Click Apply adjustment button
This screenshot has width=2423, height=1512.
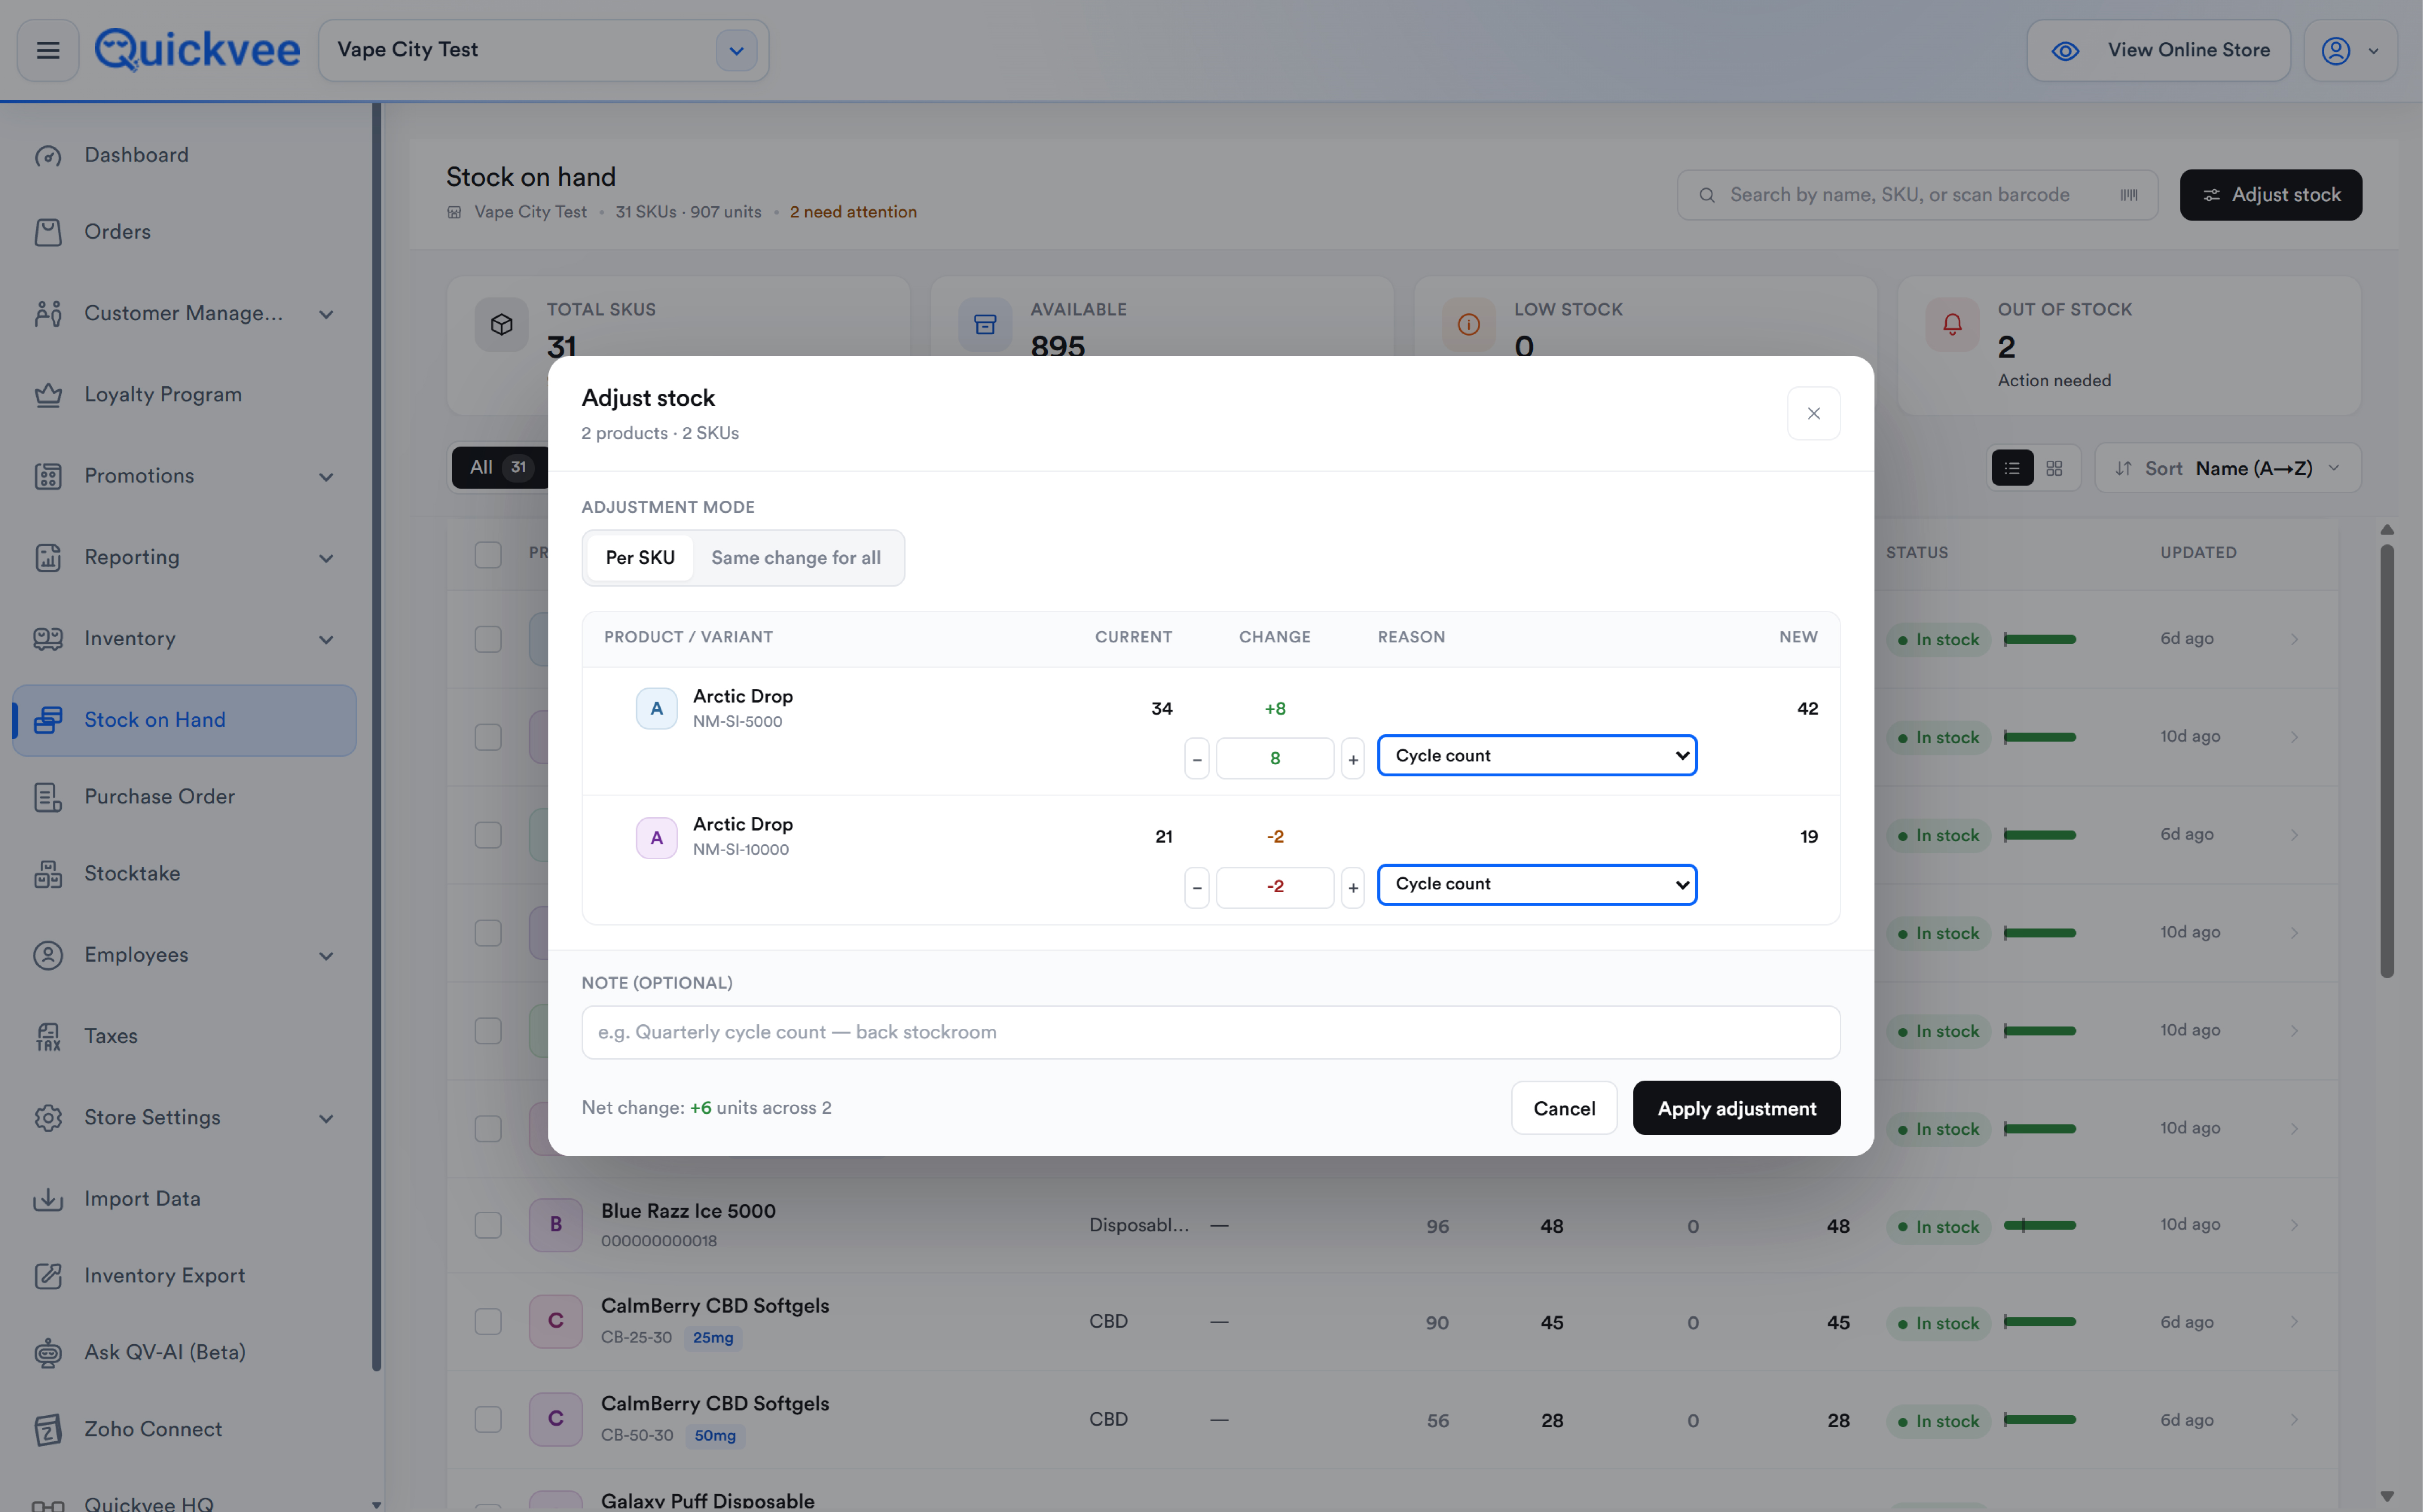coord(1736,1108)
